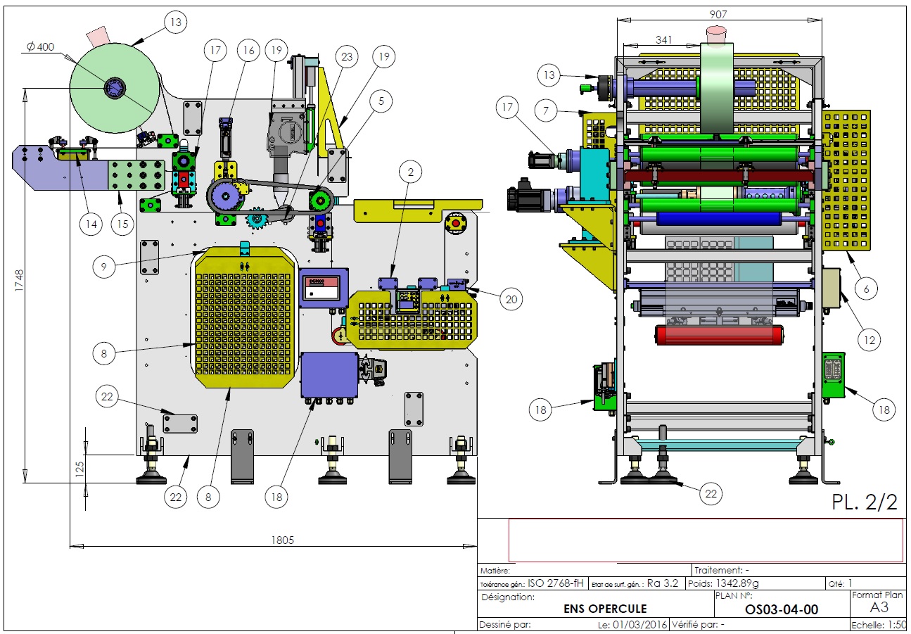This screenshot has width=911, height=634.
Task: Click the 1805 overall width dimension
Action: click(x=283, y=540)
